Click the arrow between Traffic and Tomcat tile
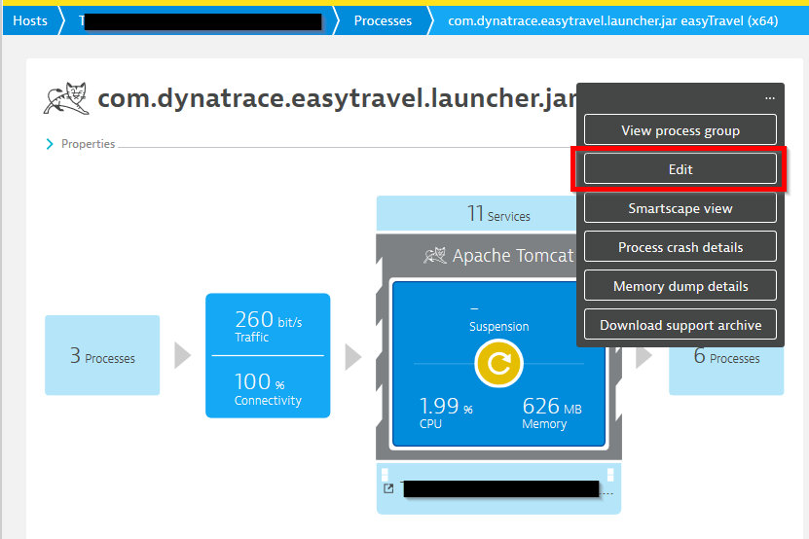 353,356
